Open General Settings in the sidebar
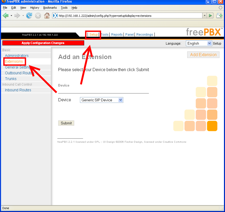 (x=18, y=67)
